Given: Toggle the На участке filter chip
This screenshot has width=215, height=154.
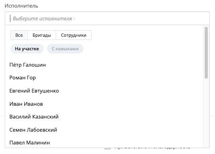Looking at the screenshot, I should [x=27, y=49].
